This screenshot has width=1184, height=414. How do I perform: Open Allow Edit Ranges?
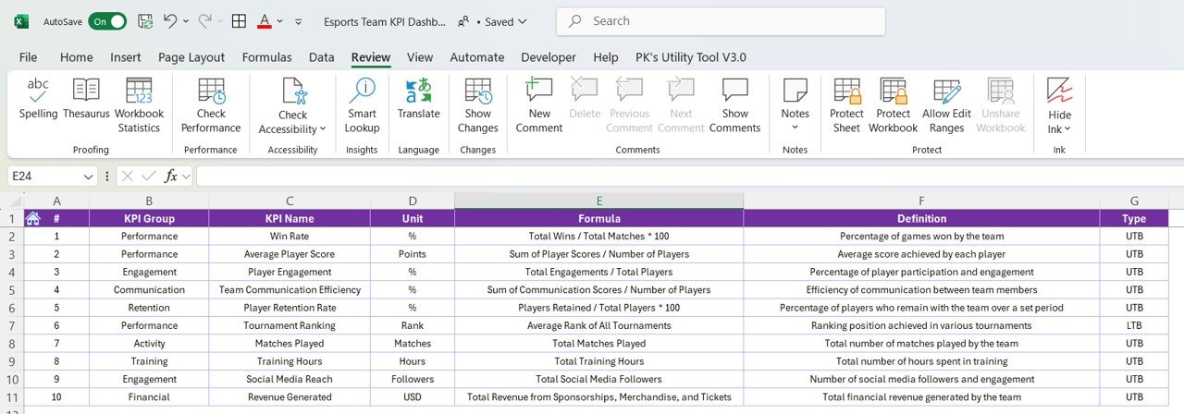[947, 105]
